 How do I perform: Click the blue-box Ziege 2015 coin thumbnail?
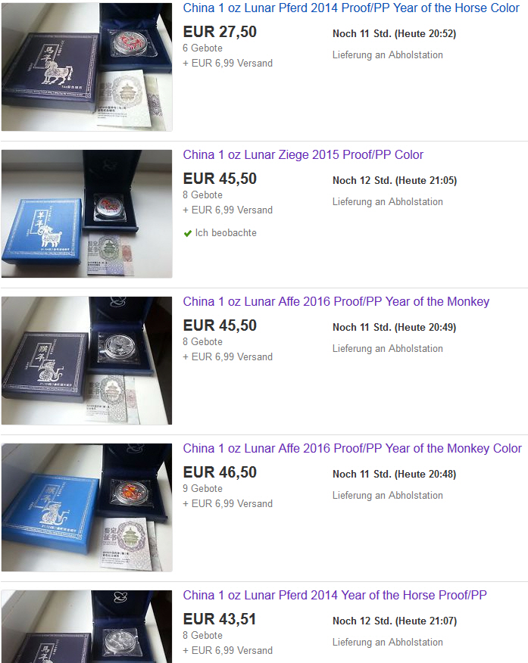coord(86,213)
